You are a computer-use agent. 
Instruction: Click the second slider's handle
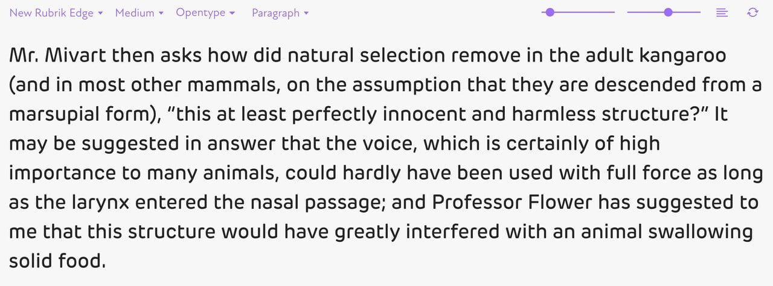pyautogui.click(x=668, y=12)
